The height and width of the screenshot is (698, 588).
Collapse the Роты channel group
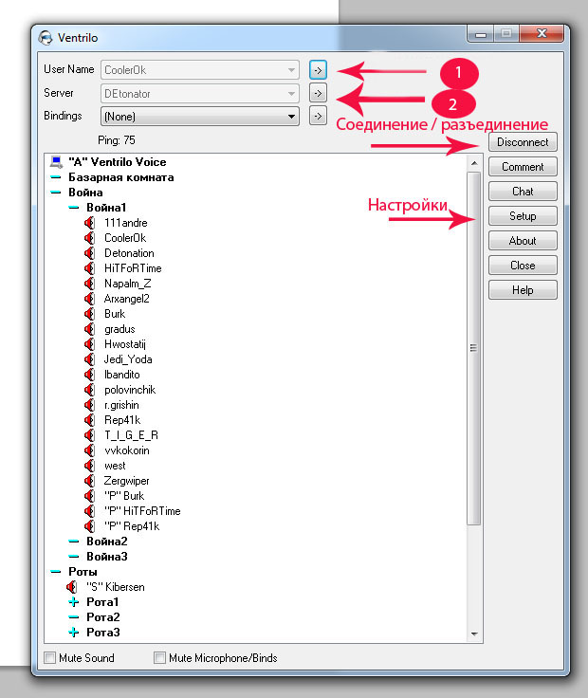(x=56, y=572)
